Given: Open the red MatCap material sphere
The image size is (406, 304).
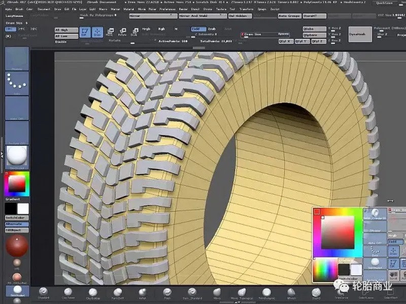Looking at the screenshot, I should click(x=17, y=247).
